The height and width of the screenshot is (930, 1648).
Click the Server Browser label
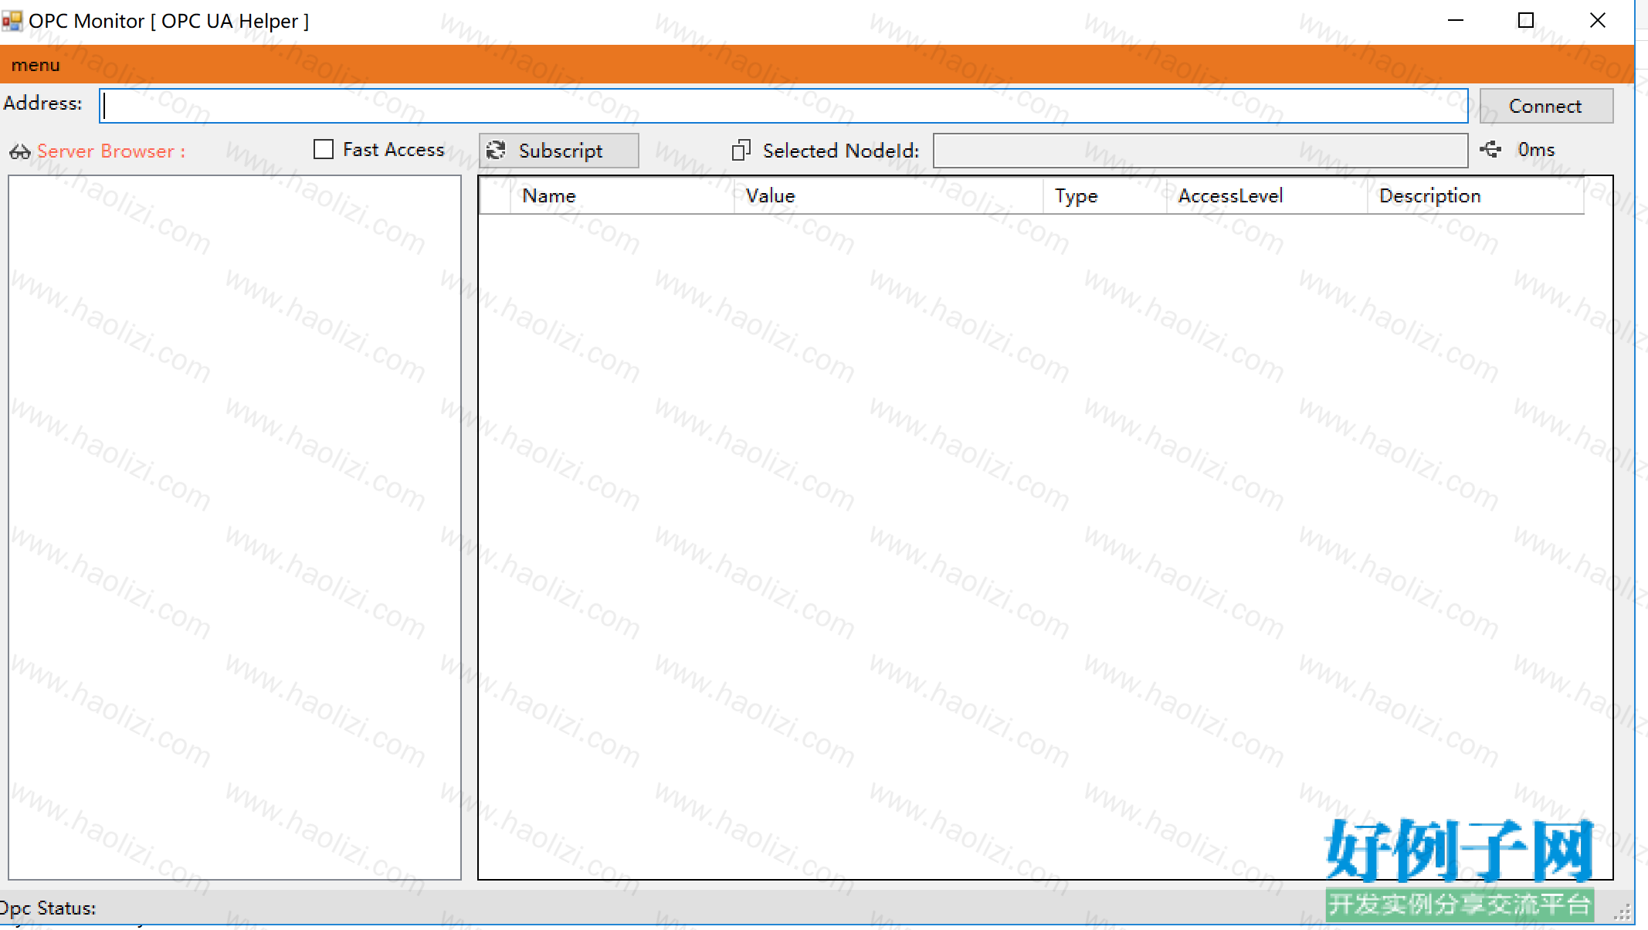pos(111,151)
